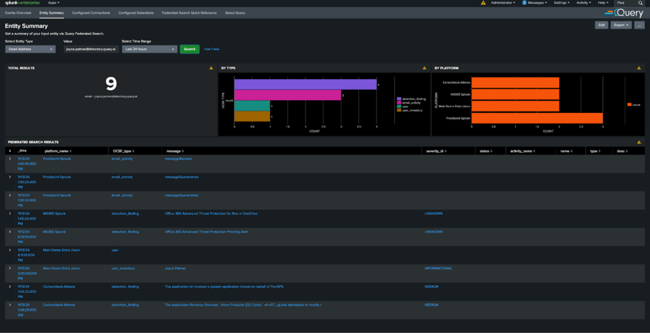Click the warning triangle in the top bar

(483, 3)
